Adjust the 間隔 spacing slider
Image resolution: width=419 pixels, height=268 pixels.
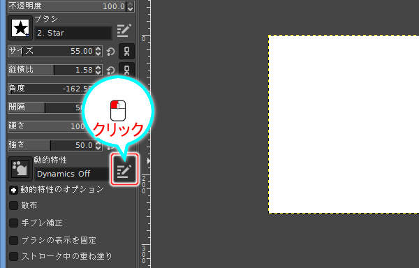(45, 107)
